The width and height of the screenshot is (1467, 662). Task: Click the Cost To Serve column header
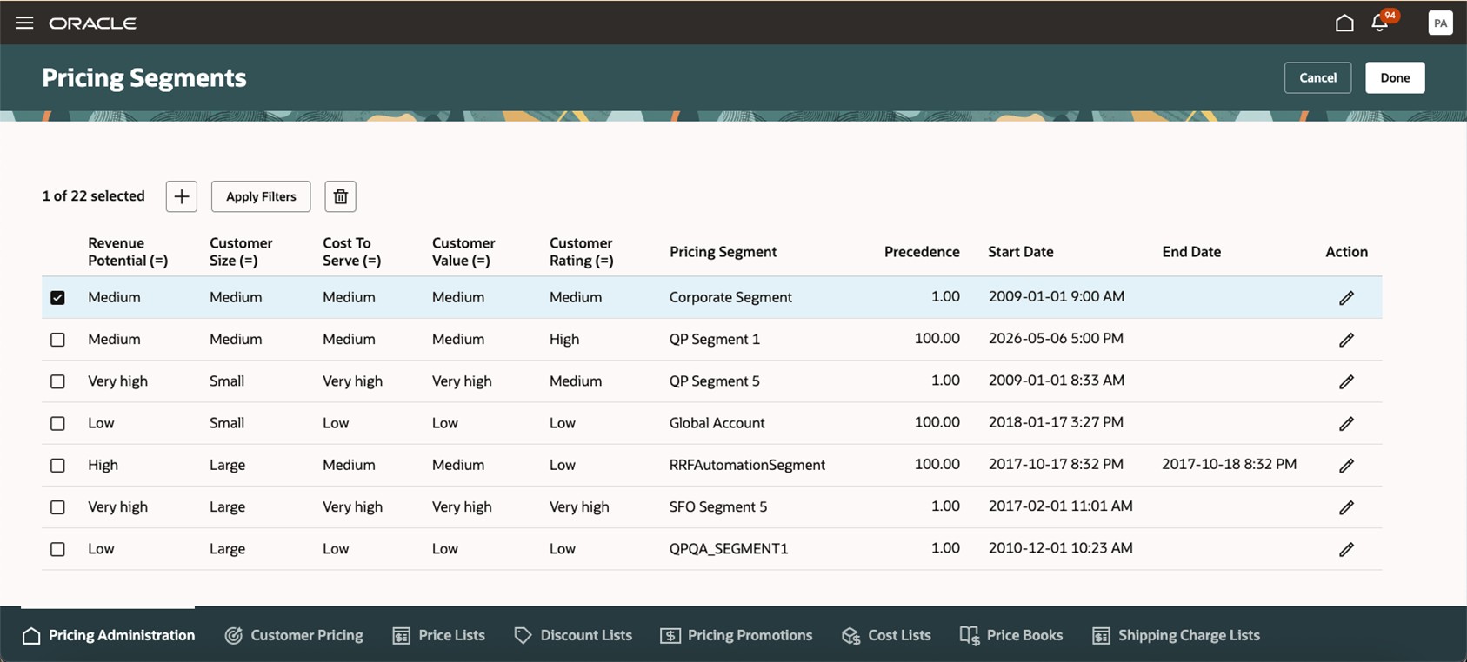(351, 252)
